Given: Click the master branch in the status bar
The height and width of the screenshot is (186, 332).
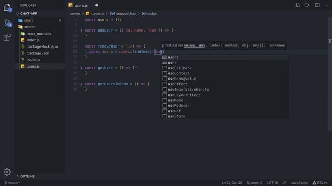Looking at the screenshot, I should (x=12, y=183).
